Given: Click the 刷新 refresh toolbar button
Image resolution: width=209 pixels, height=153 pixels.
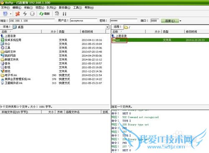Looking at the screenshot, I should pyautogui.click(x=44, y=14).
